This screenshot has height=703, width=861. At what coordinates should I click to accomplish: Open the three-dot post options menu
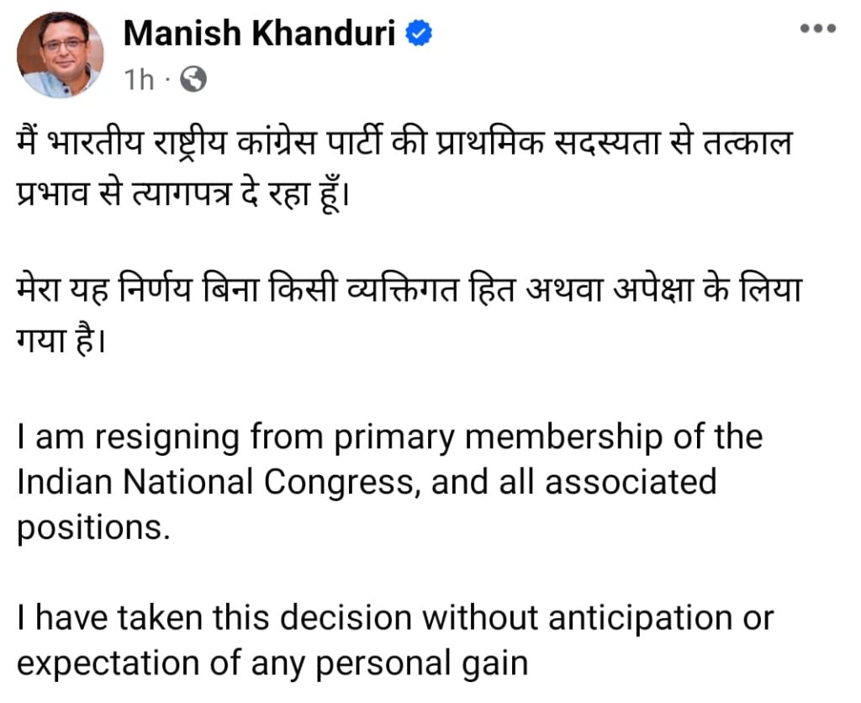(817, 28)
